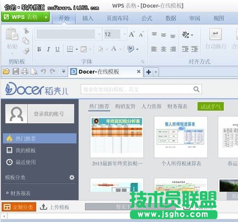Screen dimensions: 238x222
Task: Click the cell fill color bucket icon
Action: tap(100, 49)
